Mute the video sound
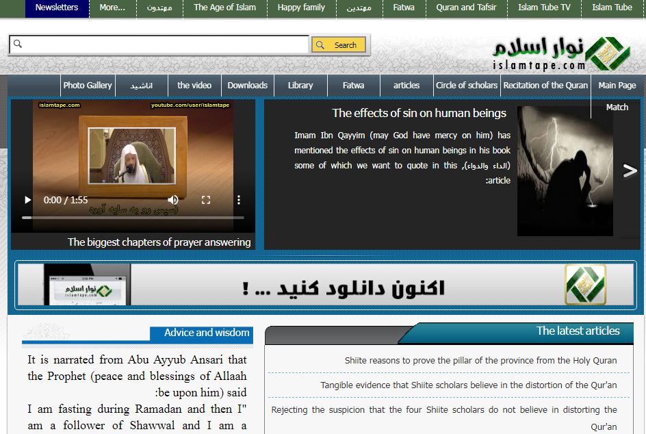Screen dimensions: 646x434 pos(173,200)
